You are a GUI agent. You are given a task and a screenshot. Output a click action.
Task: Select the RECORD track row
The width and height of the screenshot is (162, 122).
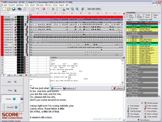9,17
